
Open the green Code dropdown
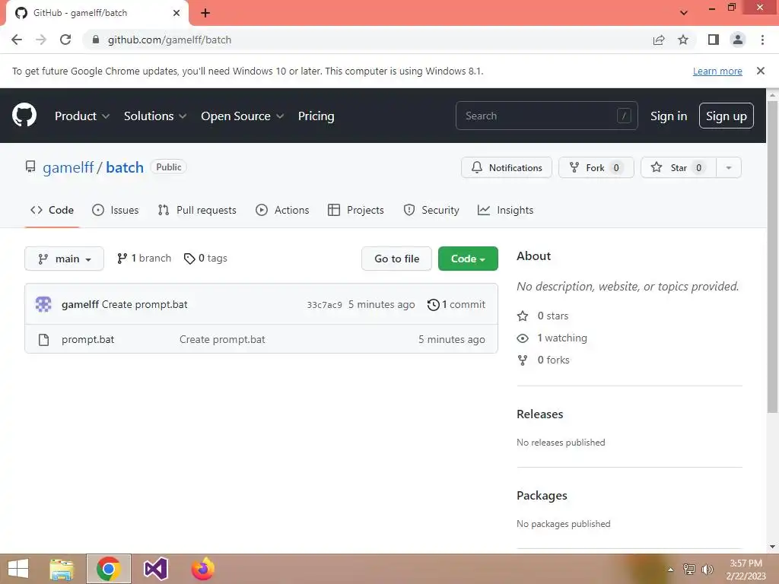click(468, 259)
